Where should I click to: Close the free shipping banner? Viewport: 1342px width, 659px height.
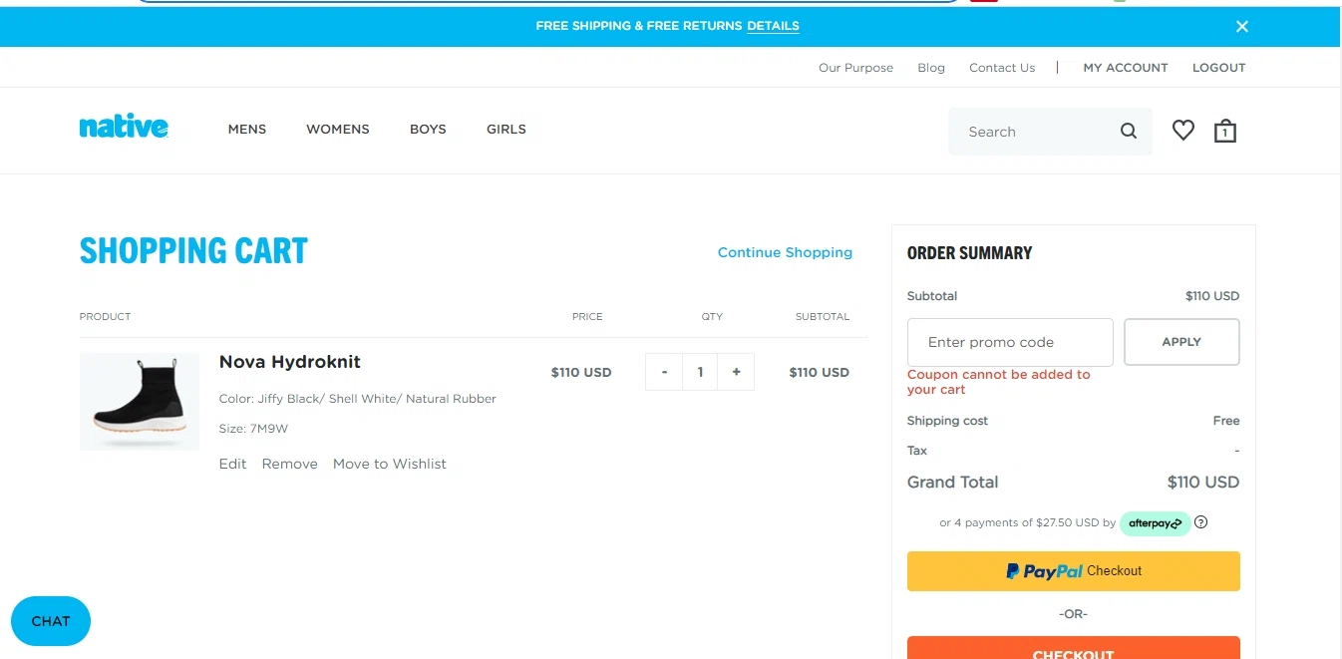tap(1242, 27)
